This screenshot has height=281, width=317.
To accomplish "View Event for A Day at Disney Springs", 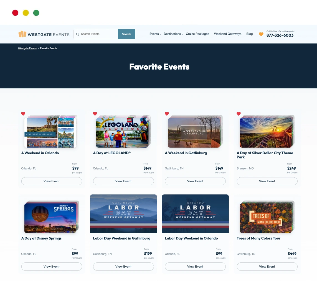I will pos(52,267).
